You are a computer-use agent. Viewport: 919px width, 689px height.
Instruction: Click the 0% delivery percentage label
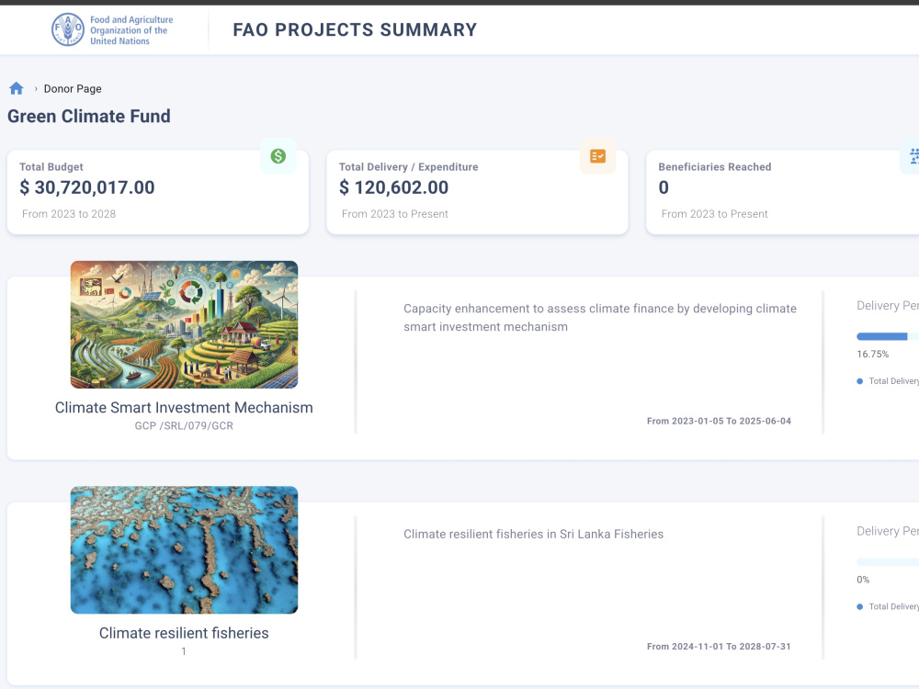863,580
